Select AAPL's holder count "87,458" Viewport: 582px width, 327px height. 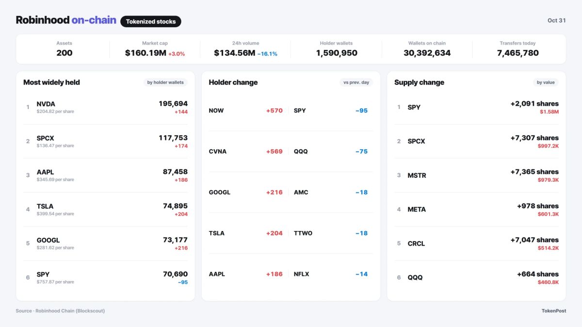tap(175, 172)
